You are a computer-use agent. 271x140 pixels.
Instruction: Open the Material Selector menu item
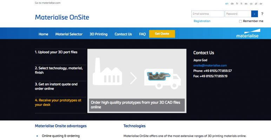click(x=69, y=34)
